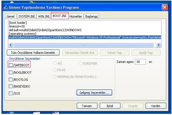Viewport: 172px width, 115px height.
Task: Select the highlighted Windows XP Professional entry
Action: pos(85,37)
